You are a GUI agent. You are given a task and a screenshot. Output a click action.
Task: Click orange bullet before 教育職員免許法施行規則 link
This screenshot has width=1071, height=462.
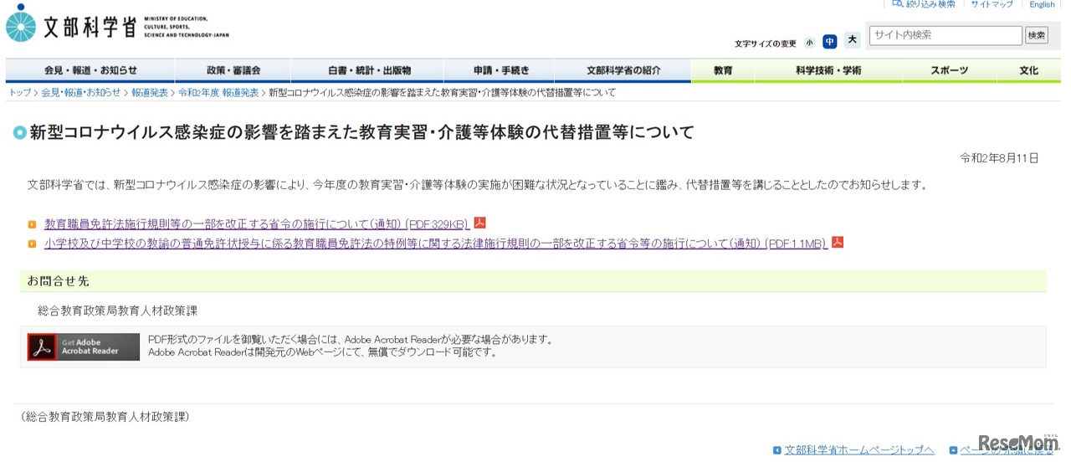pos(32,224)
